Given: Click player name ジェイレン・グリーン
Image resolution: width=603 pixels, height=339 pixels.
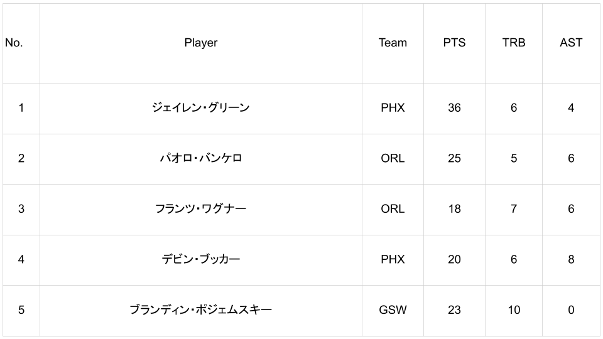Looking at the screenshot, I should (201, 107).
